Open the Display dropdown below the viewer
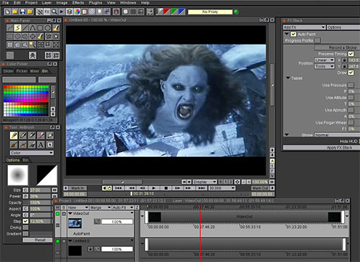This screenshot has width=360, height=262. (204, 182)
